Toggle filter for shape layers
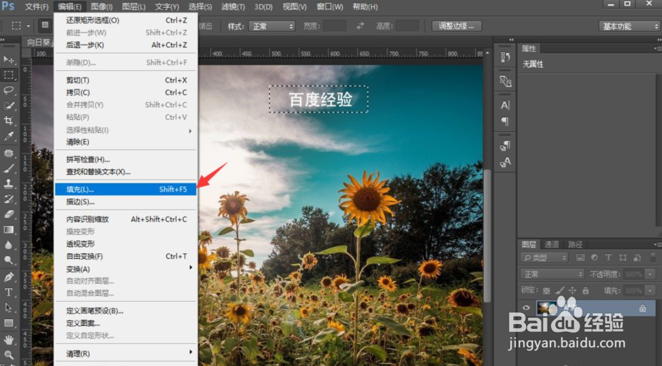Viewport: 662px width, 366px height. 622,258
